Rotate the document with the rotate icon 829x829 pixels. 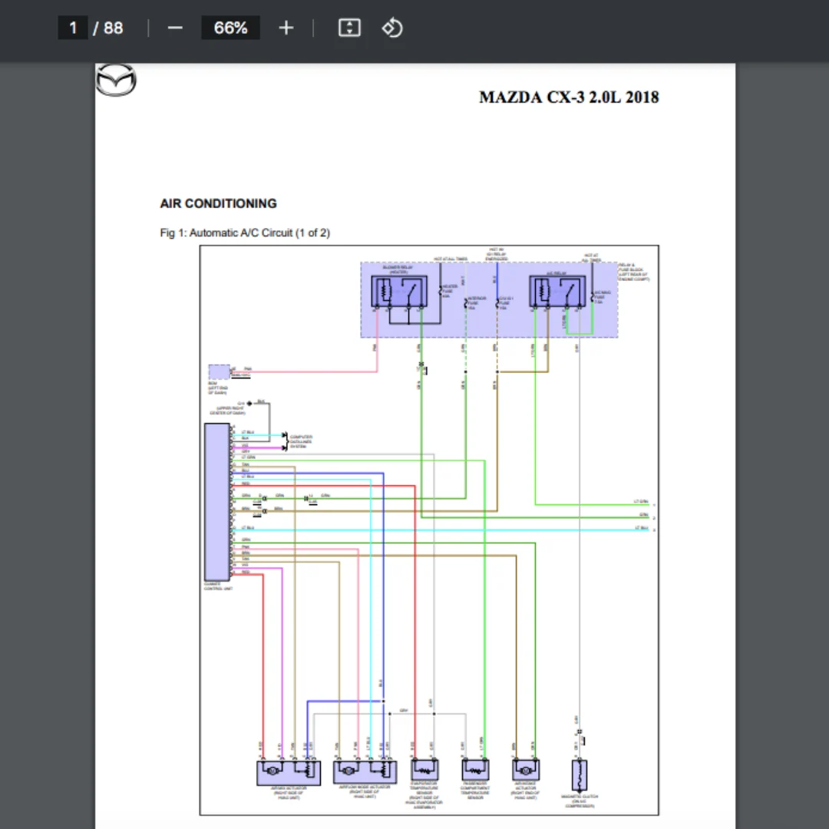(392, 28)
